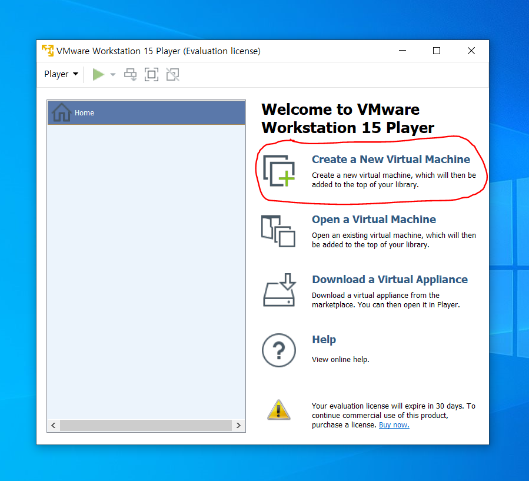Click the library scrollbar left arrow

54,425
